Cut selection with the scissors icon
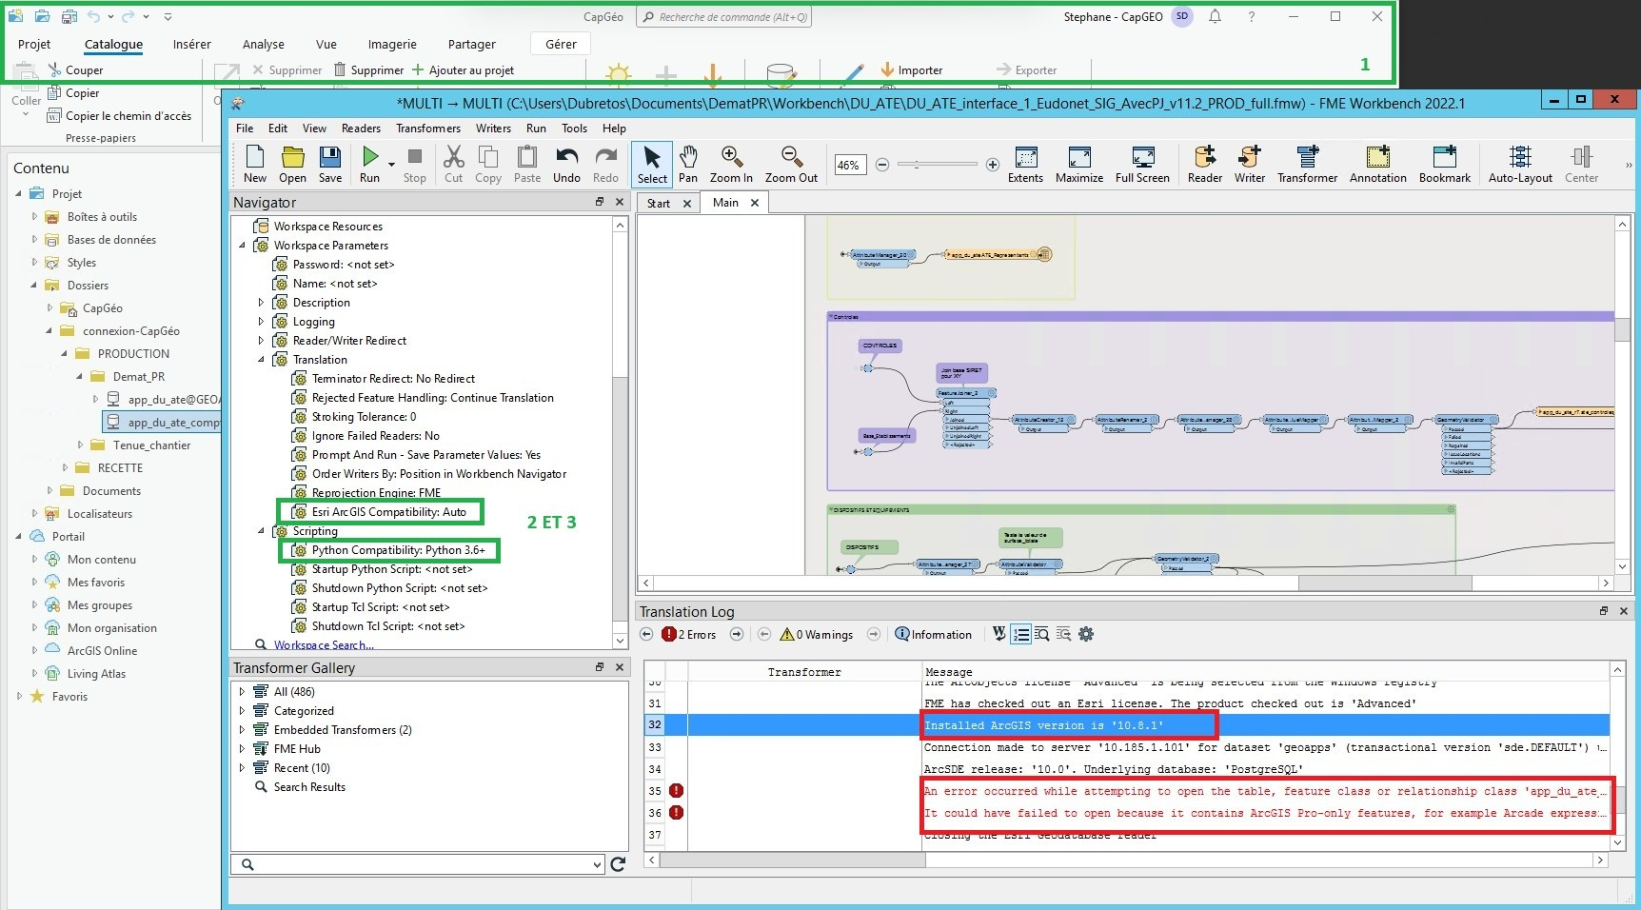1641x910 pixels. coord(453,164)
